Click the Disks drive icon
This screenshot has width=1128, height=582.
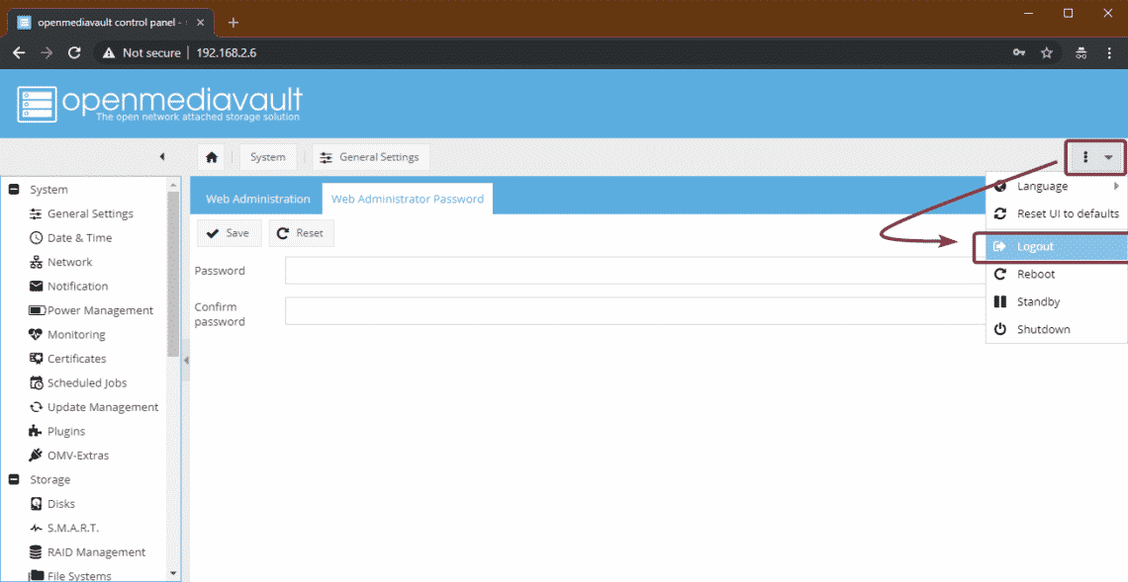pyautogui.click(x=36, y=504)
